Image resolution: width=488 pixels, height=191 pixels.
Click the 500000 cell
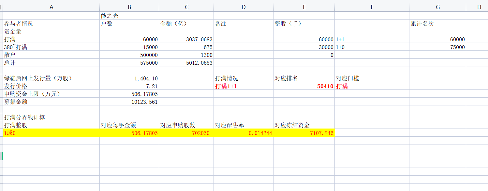tap(129, 55)
